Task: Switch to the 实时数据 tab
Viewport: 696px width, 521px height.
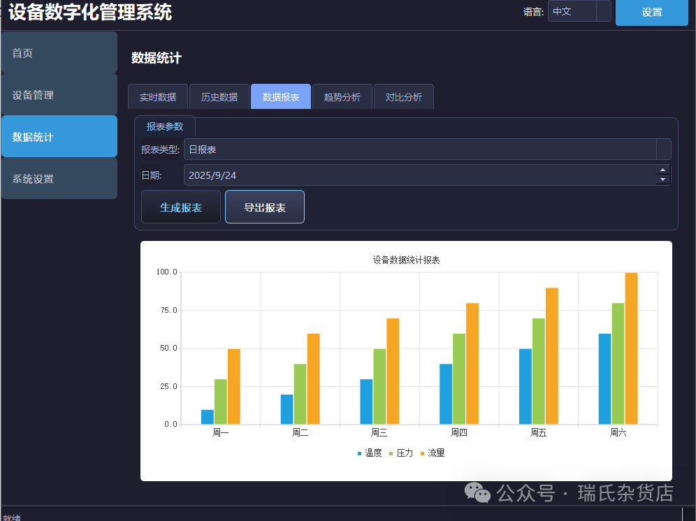Action: pos(158,97)
